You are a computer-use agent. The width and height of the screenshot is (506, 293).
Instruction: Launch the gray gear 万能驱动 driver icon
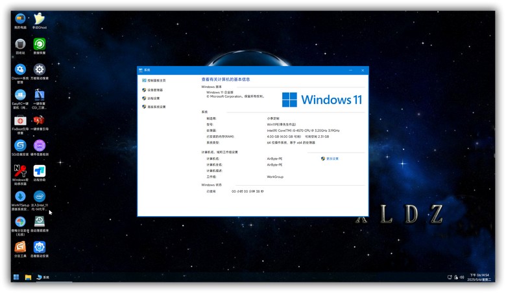pos(40,69)
